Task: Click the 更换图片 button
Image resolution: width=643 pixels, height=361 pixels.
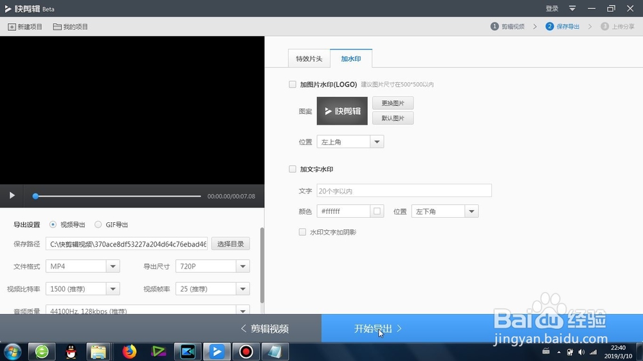Action: (393, 103)
